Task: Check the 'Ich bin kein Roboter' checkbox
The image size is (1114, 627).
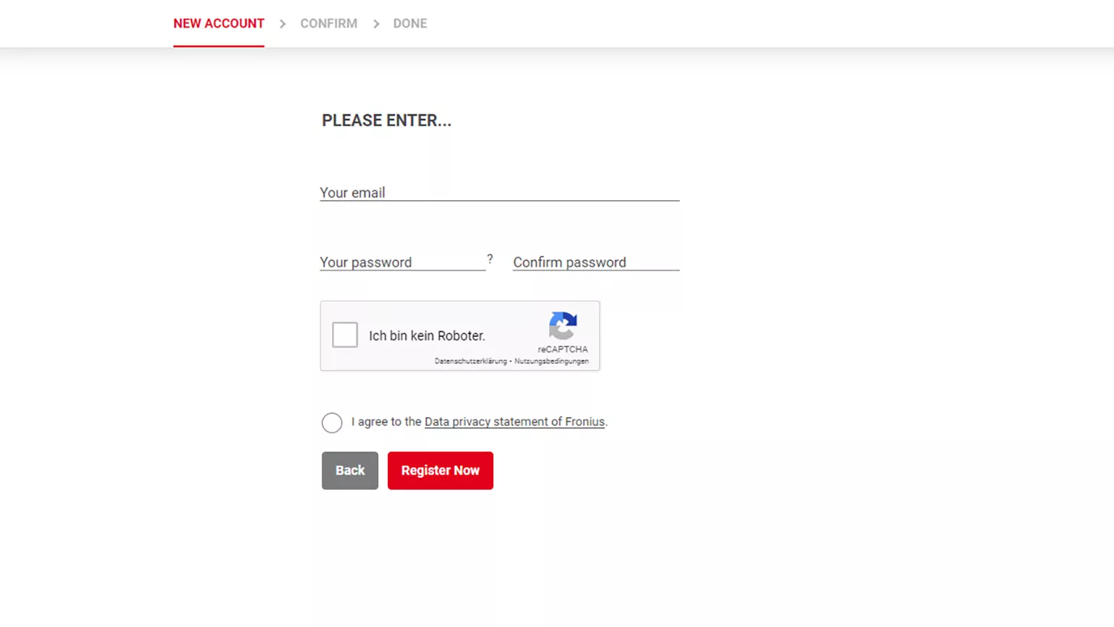Action: [345, 335]
